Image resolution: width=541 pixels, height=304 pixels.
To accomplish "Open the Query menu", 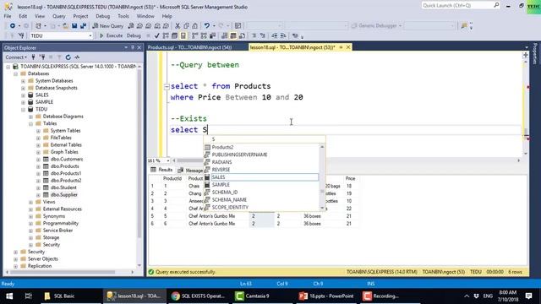I will point(58,16).
